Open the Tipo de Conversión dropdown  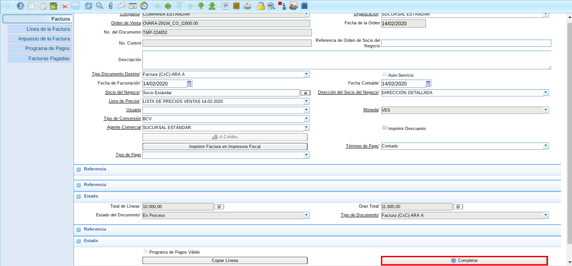click(306, 119)
